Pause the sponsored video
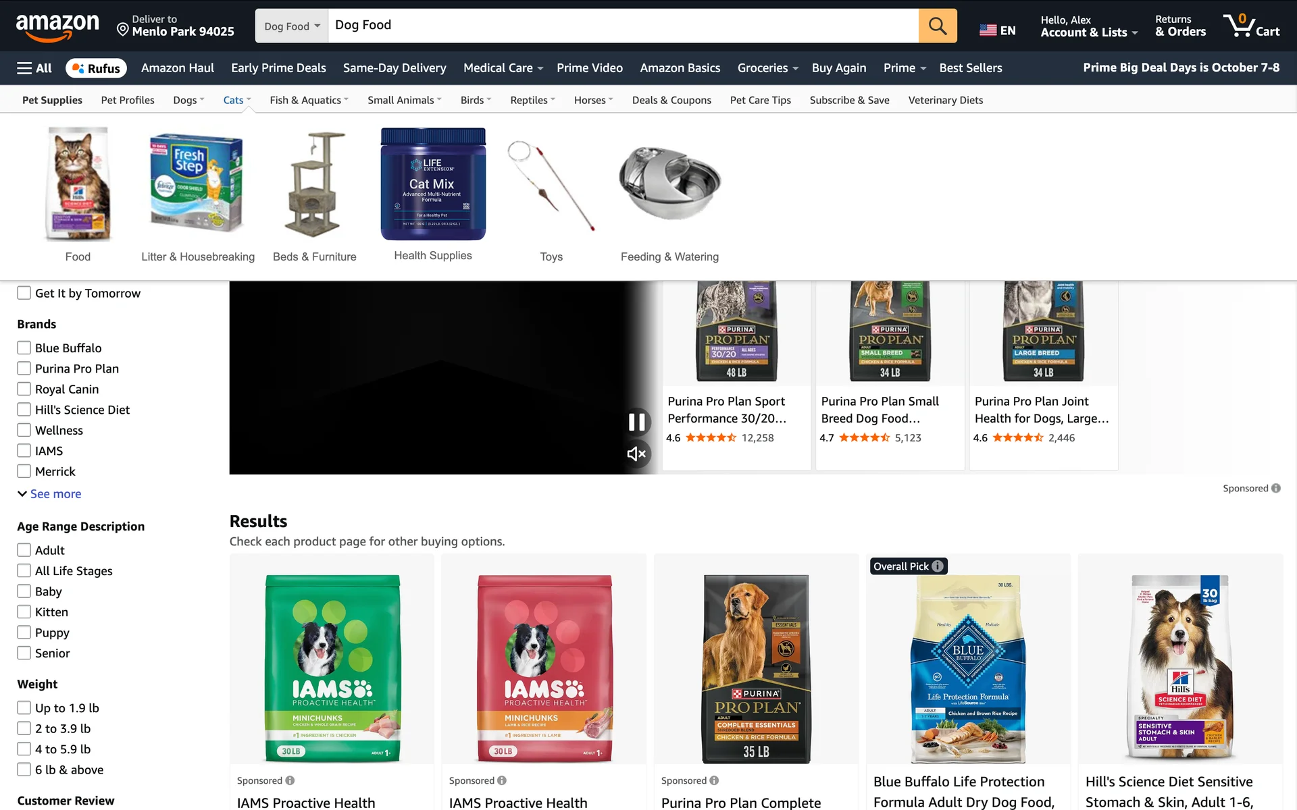 click(x=636, y=423)
